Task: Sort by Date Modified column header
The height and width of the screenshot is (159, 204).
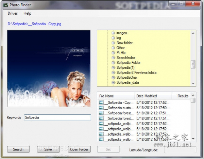Action: pos(153,96)
